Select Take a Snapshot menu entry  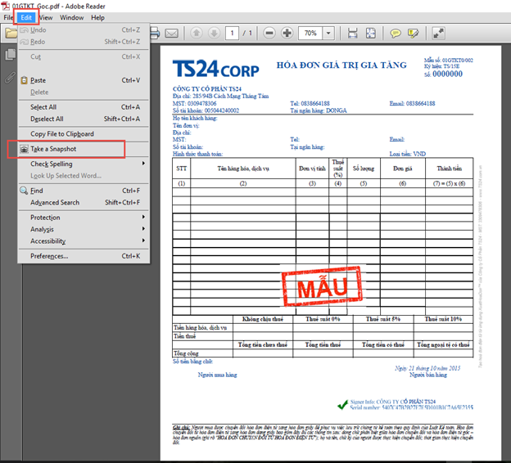pyautogui.click(x=84, y=149)
